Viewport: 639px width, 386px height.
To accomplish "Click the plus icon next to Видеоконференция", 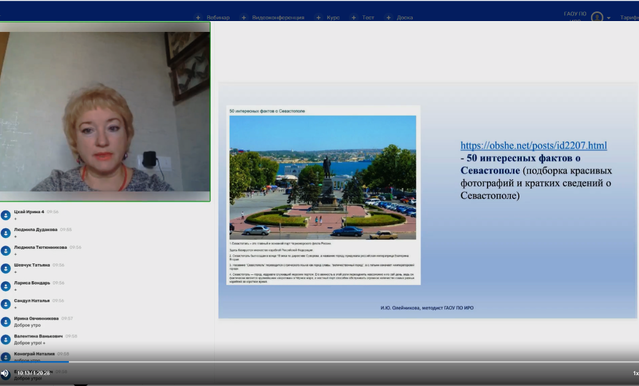I will point(243,17).
